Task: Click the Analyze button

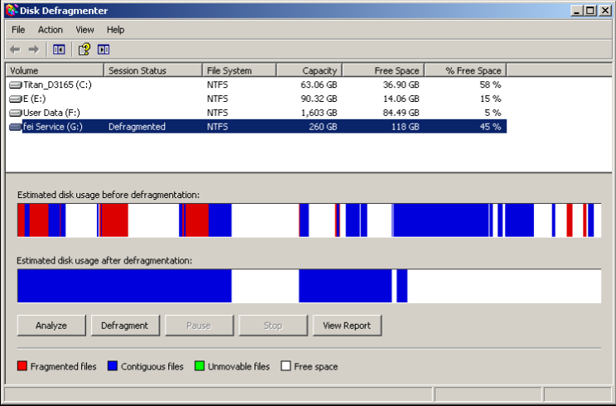Action: (x=51, y=326)
